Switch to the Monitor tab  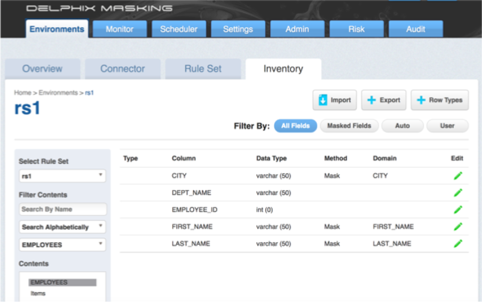[x=119, y=29]
